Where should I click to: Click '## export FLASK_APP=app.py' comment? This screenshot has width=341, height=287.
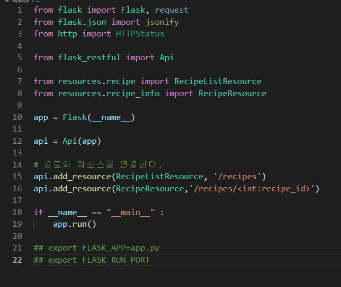point(96,248)
